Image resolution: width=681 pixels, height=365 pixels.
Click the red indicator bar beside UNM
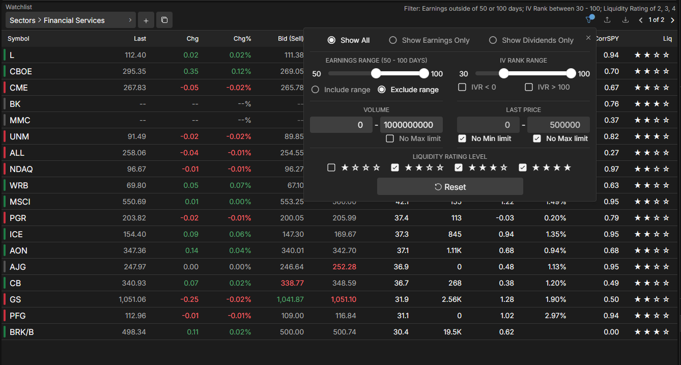coord(5,136)
